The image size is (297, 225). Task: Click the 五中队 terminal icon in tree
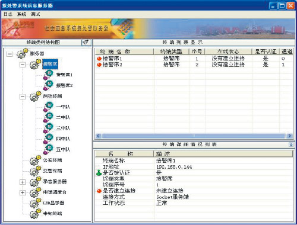[x=49, y=149]
